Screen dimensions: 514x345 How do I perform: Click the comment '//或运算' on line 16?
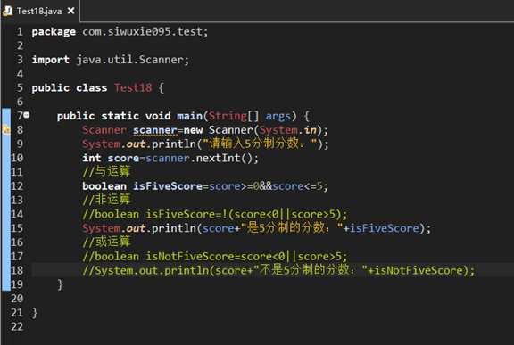pyautogui.click(x=106, y=242)
